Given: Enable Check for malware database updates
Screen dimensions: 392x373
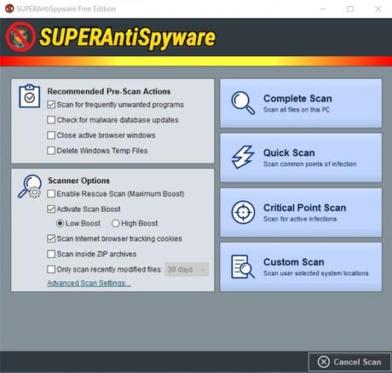Looking at the screenshot, I should coord(51,120).
